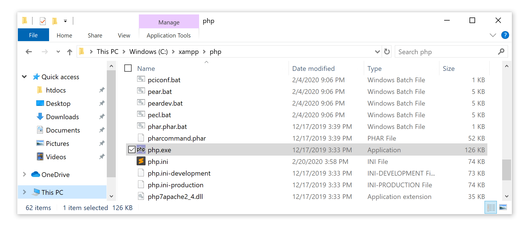
Task: Refresh the folder using the refresh icon
Action: click(x=387, y=51)
